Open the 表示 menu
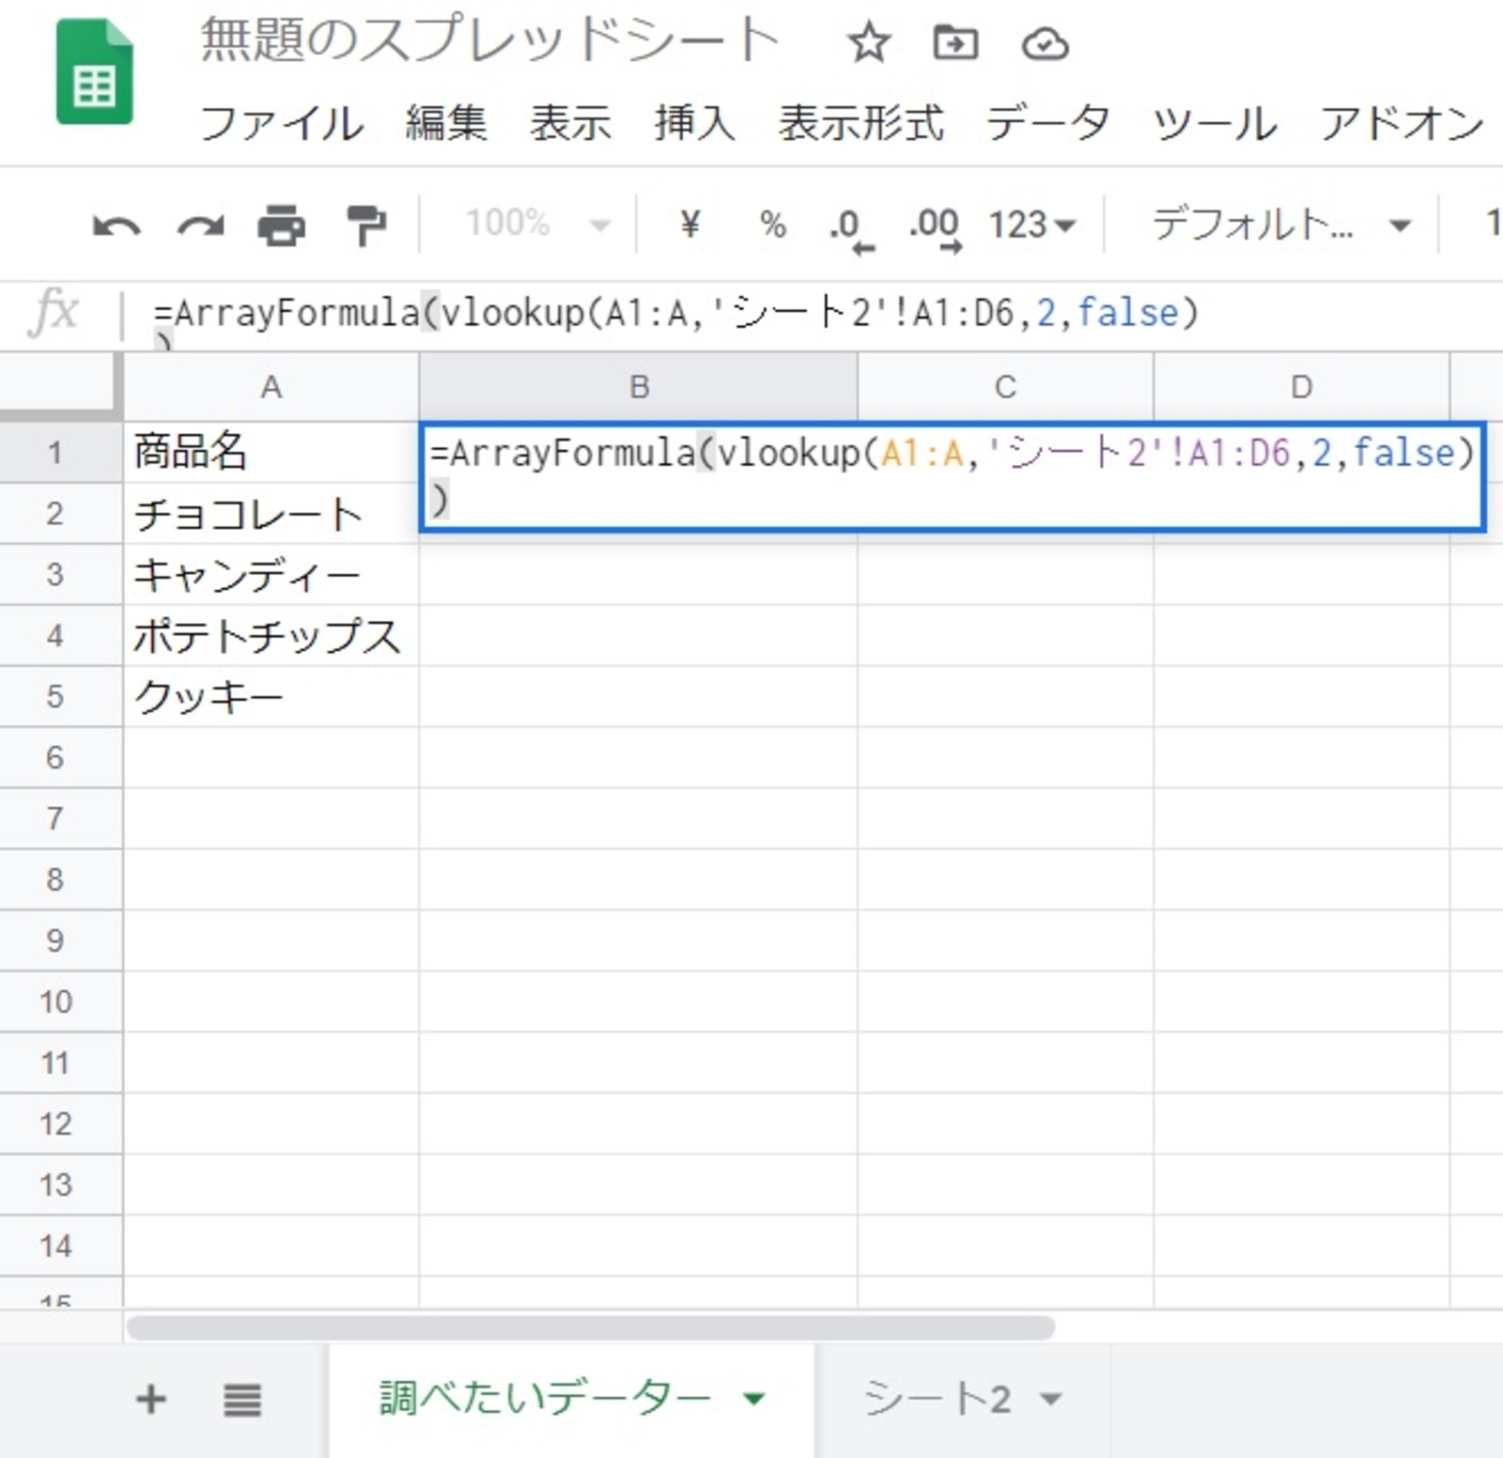 point(570,123)
